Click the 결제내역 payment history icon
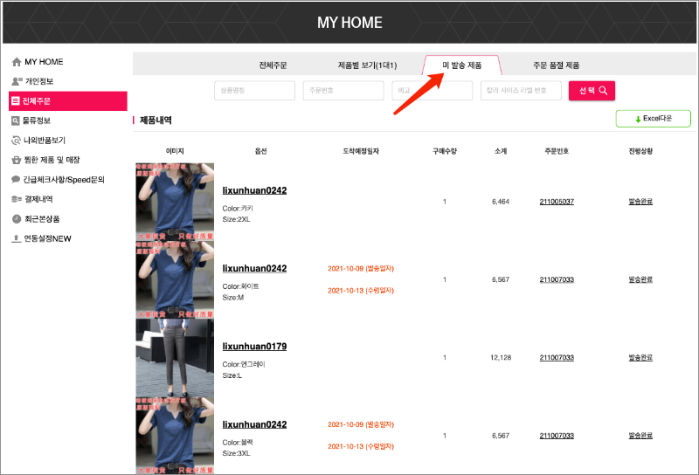699x475 pixels. (16, 199)
